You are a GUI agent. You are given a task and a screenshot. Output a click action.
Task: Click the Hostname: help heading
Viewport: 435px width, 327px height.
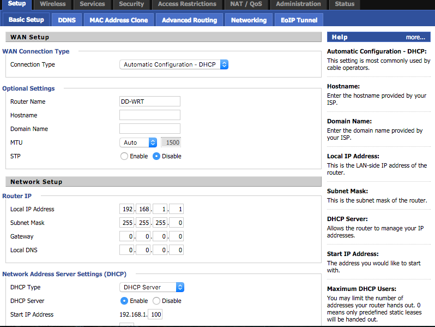343,86
